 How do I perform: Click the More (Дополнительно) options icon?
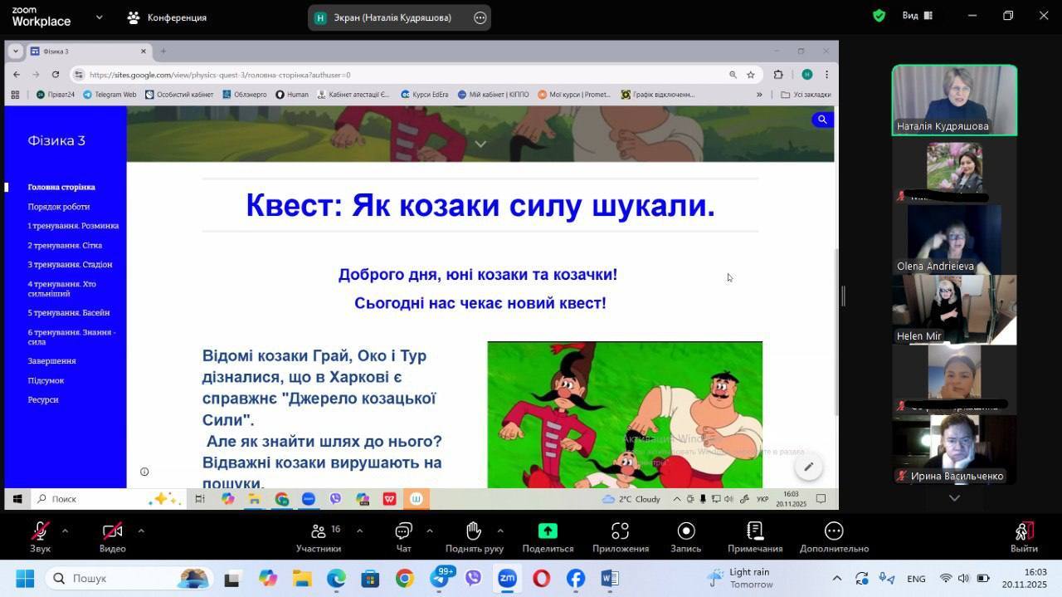coord(834,531)
